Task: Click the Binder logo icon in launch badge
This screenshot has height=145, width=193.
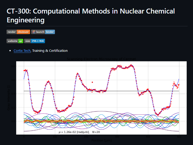Action: 34,32
